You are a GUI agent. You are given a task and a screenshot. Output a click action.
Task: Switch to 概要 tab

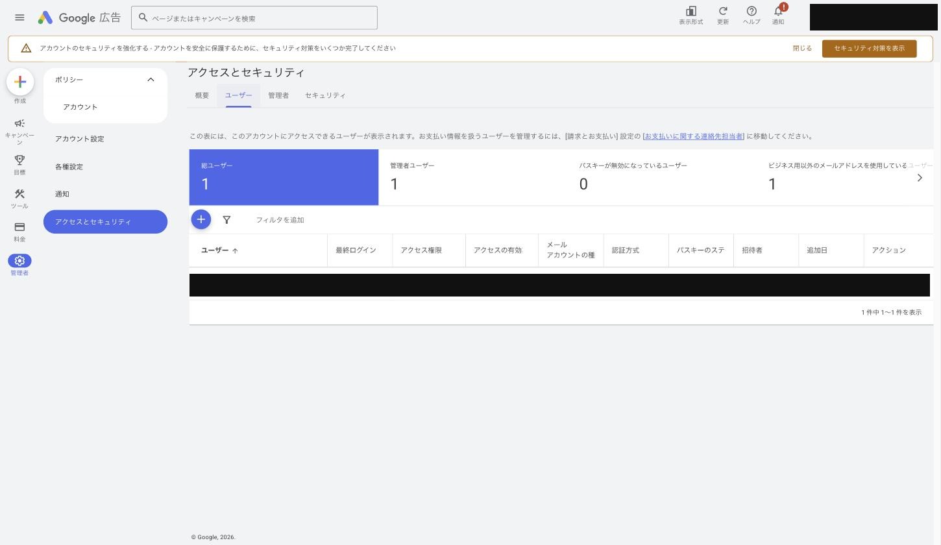tap(202, 95)
